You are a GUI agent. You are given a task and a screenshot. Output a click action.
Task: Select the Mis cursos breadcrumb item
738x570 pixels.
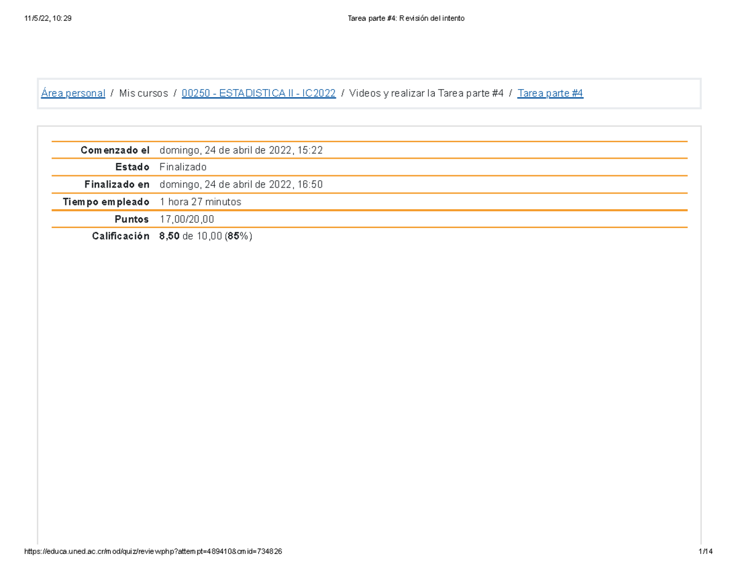(143, 93)
